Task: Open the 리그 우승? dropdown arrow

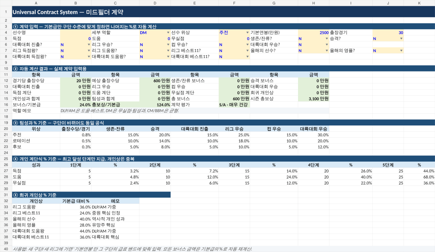Action: (168, 45)
